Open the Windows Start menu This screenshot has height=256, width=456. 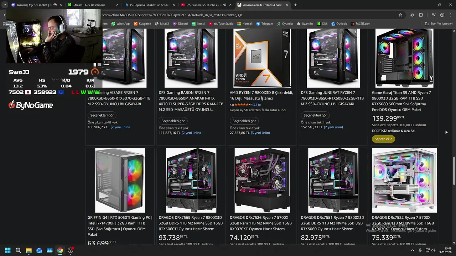click(8, 250)
